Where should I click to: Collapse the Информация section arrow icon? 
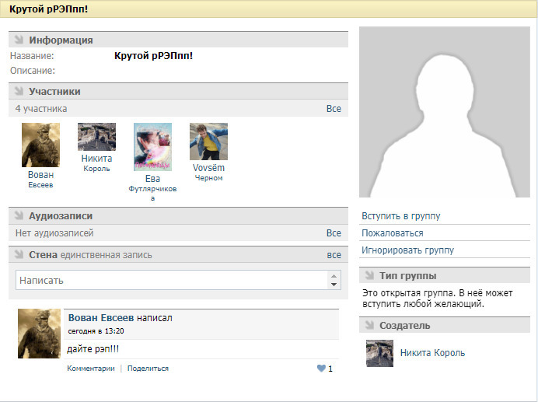pos(19,40)
